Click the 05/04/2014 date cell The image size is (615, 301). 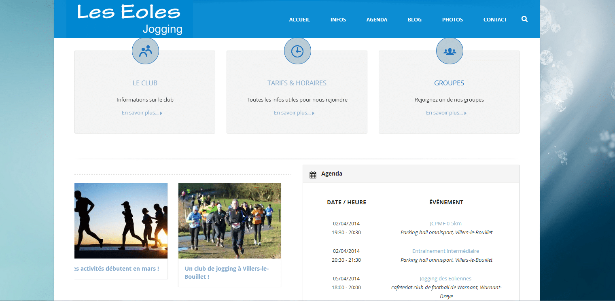pyautogui.click(x=346, y=278)
